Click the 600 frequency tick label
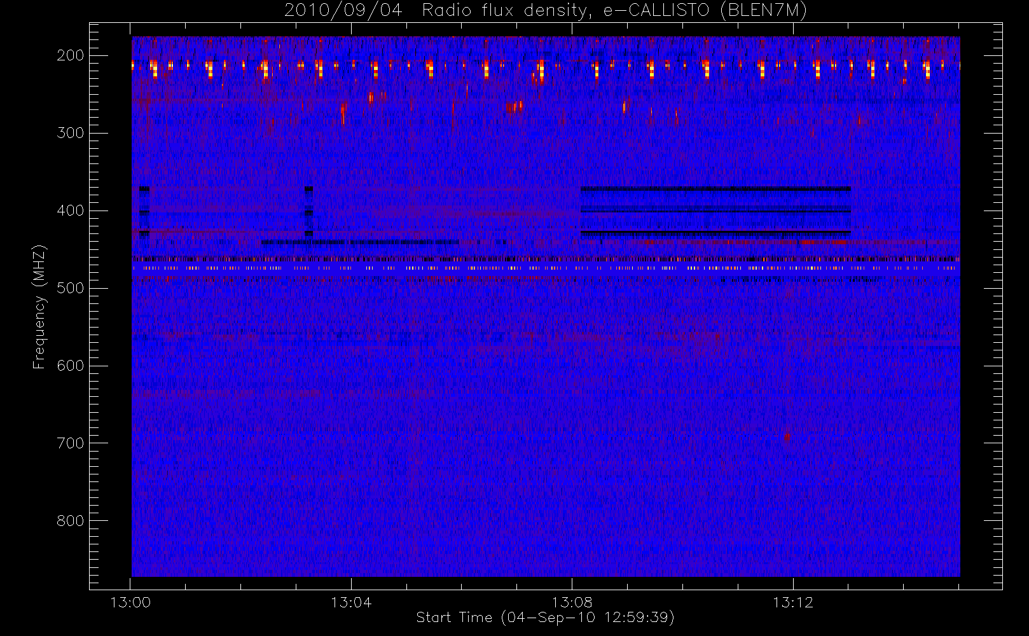 [x=70, y=366]
